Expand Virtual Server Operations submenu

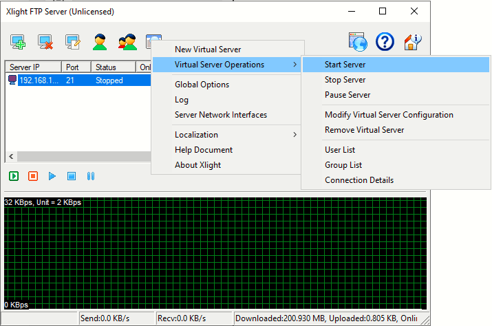226,65
